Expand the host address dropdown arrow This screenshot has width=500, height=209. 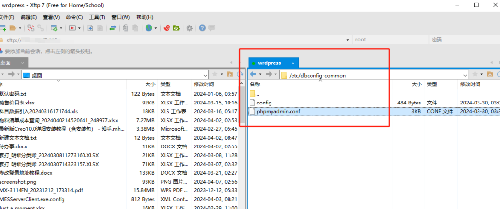pos(348,40)
